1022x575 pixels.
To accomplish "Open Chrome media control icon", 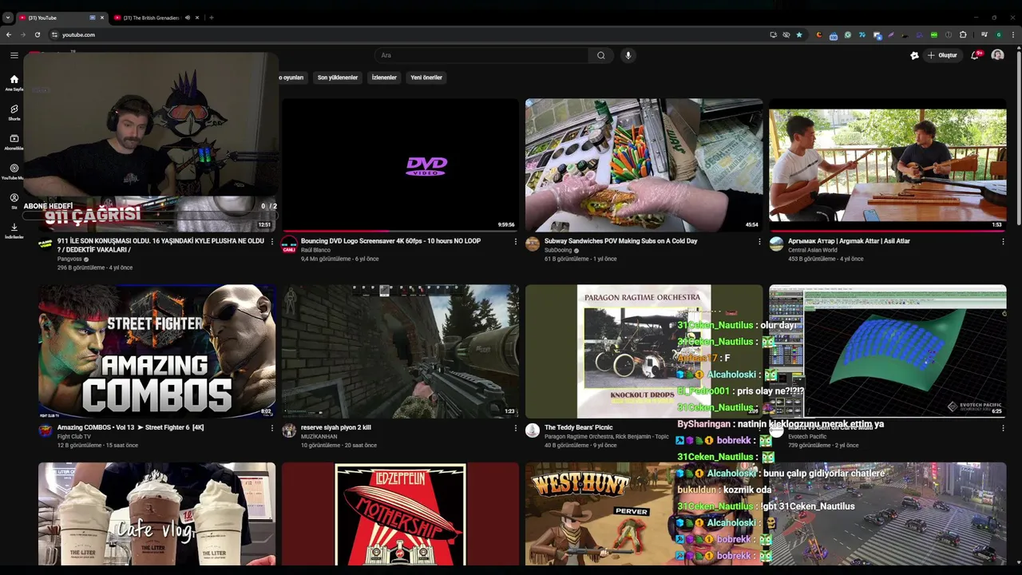I will click(x=984, y=34).
